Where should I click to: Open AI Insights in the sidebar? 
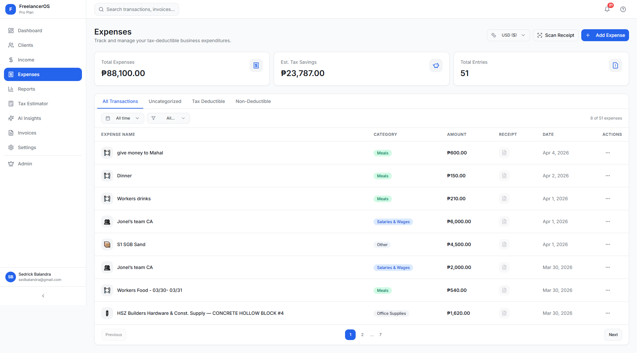pos(43,118)
